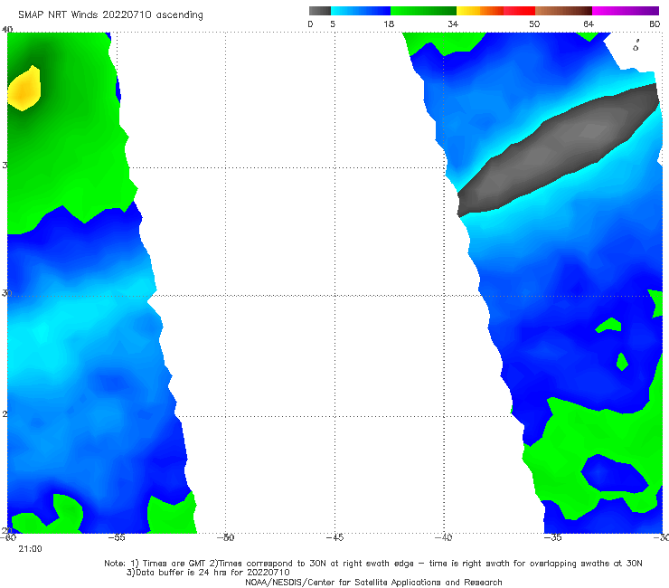Click the longitude label '-40'

(444, 537)
